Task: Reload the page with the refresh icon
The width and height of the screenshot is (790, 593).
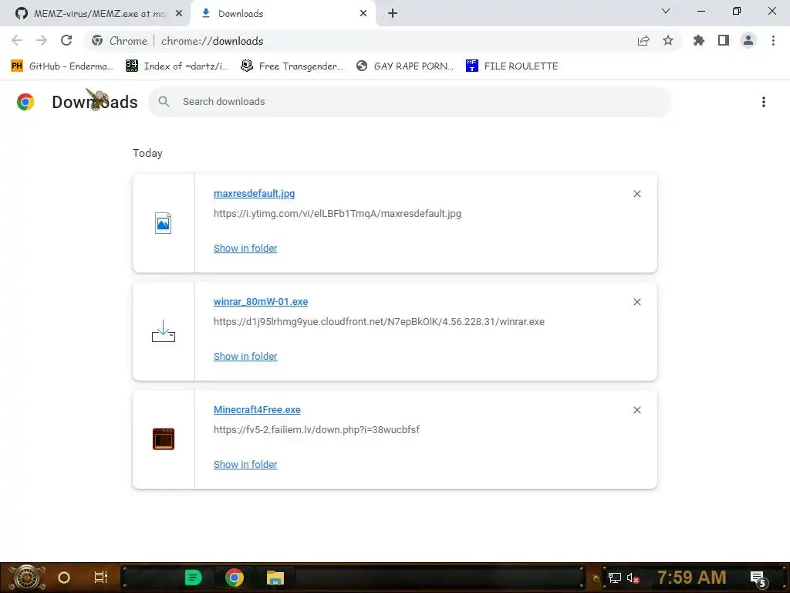Action: coord(66,40)
